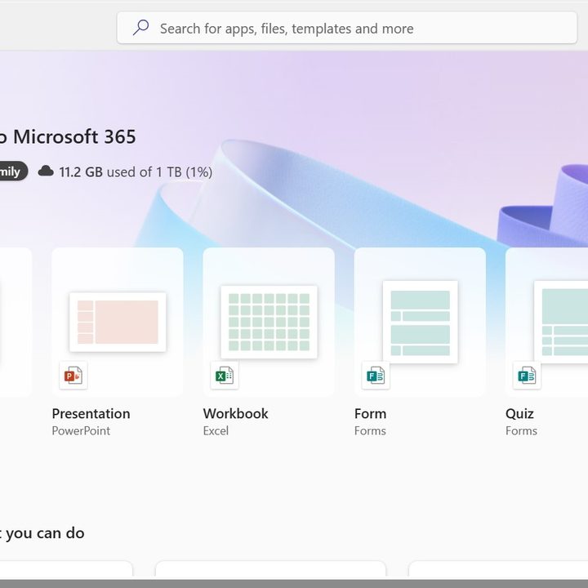This screenshot has height=588, width=588.
Task: Click the PowerPoint subtitle text
Action: click(x=81, y=430)
